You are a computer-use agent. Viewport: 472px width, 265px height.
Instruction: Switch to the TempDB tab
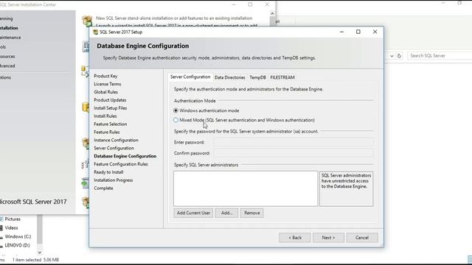(257, 77)
